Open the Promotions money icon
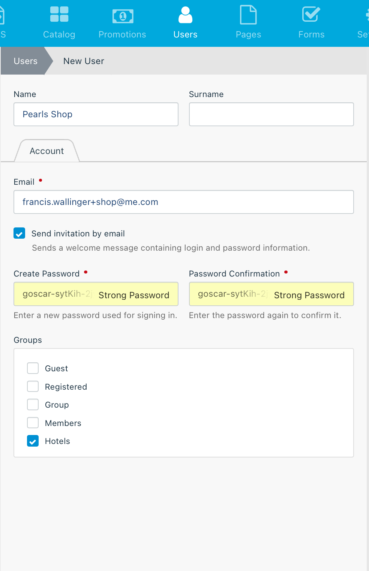 click(123, 16)
